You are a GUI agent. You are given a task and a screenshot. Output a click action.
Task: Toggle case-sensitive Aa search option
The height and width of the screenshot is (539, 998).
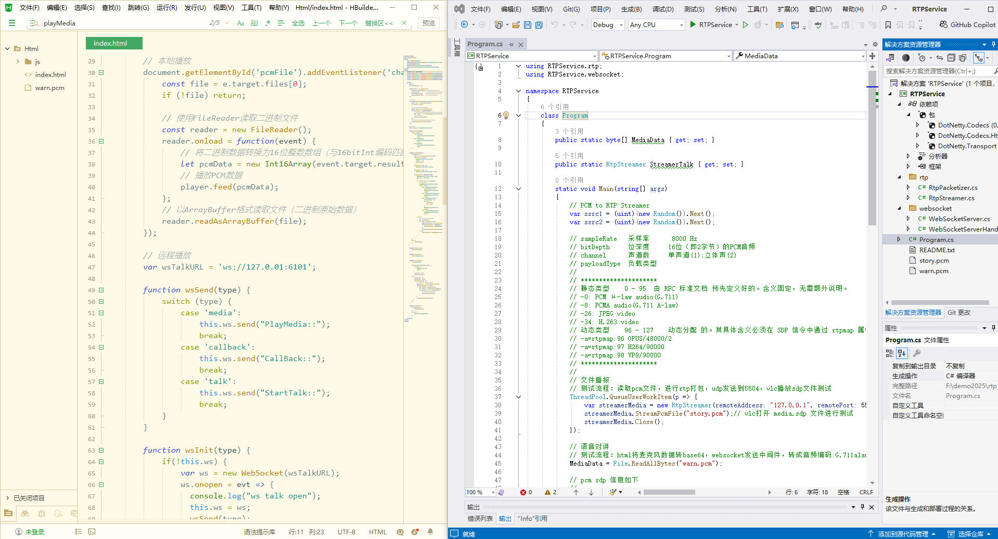point(240,23)
